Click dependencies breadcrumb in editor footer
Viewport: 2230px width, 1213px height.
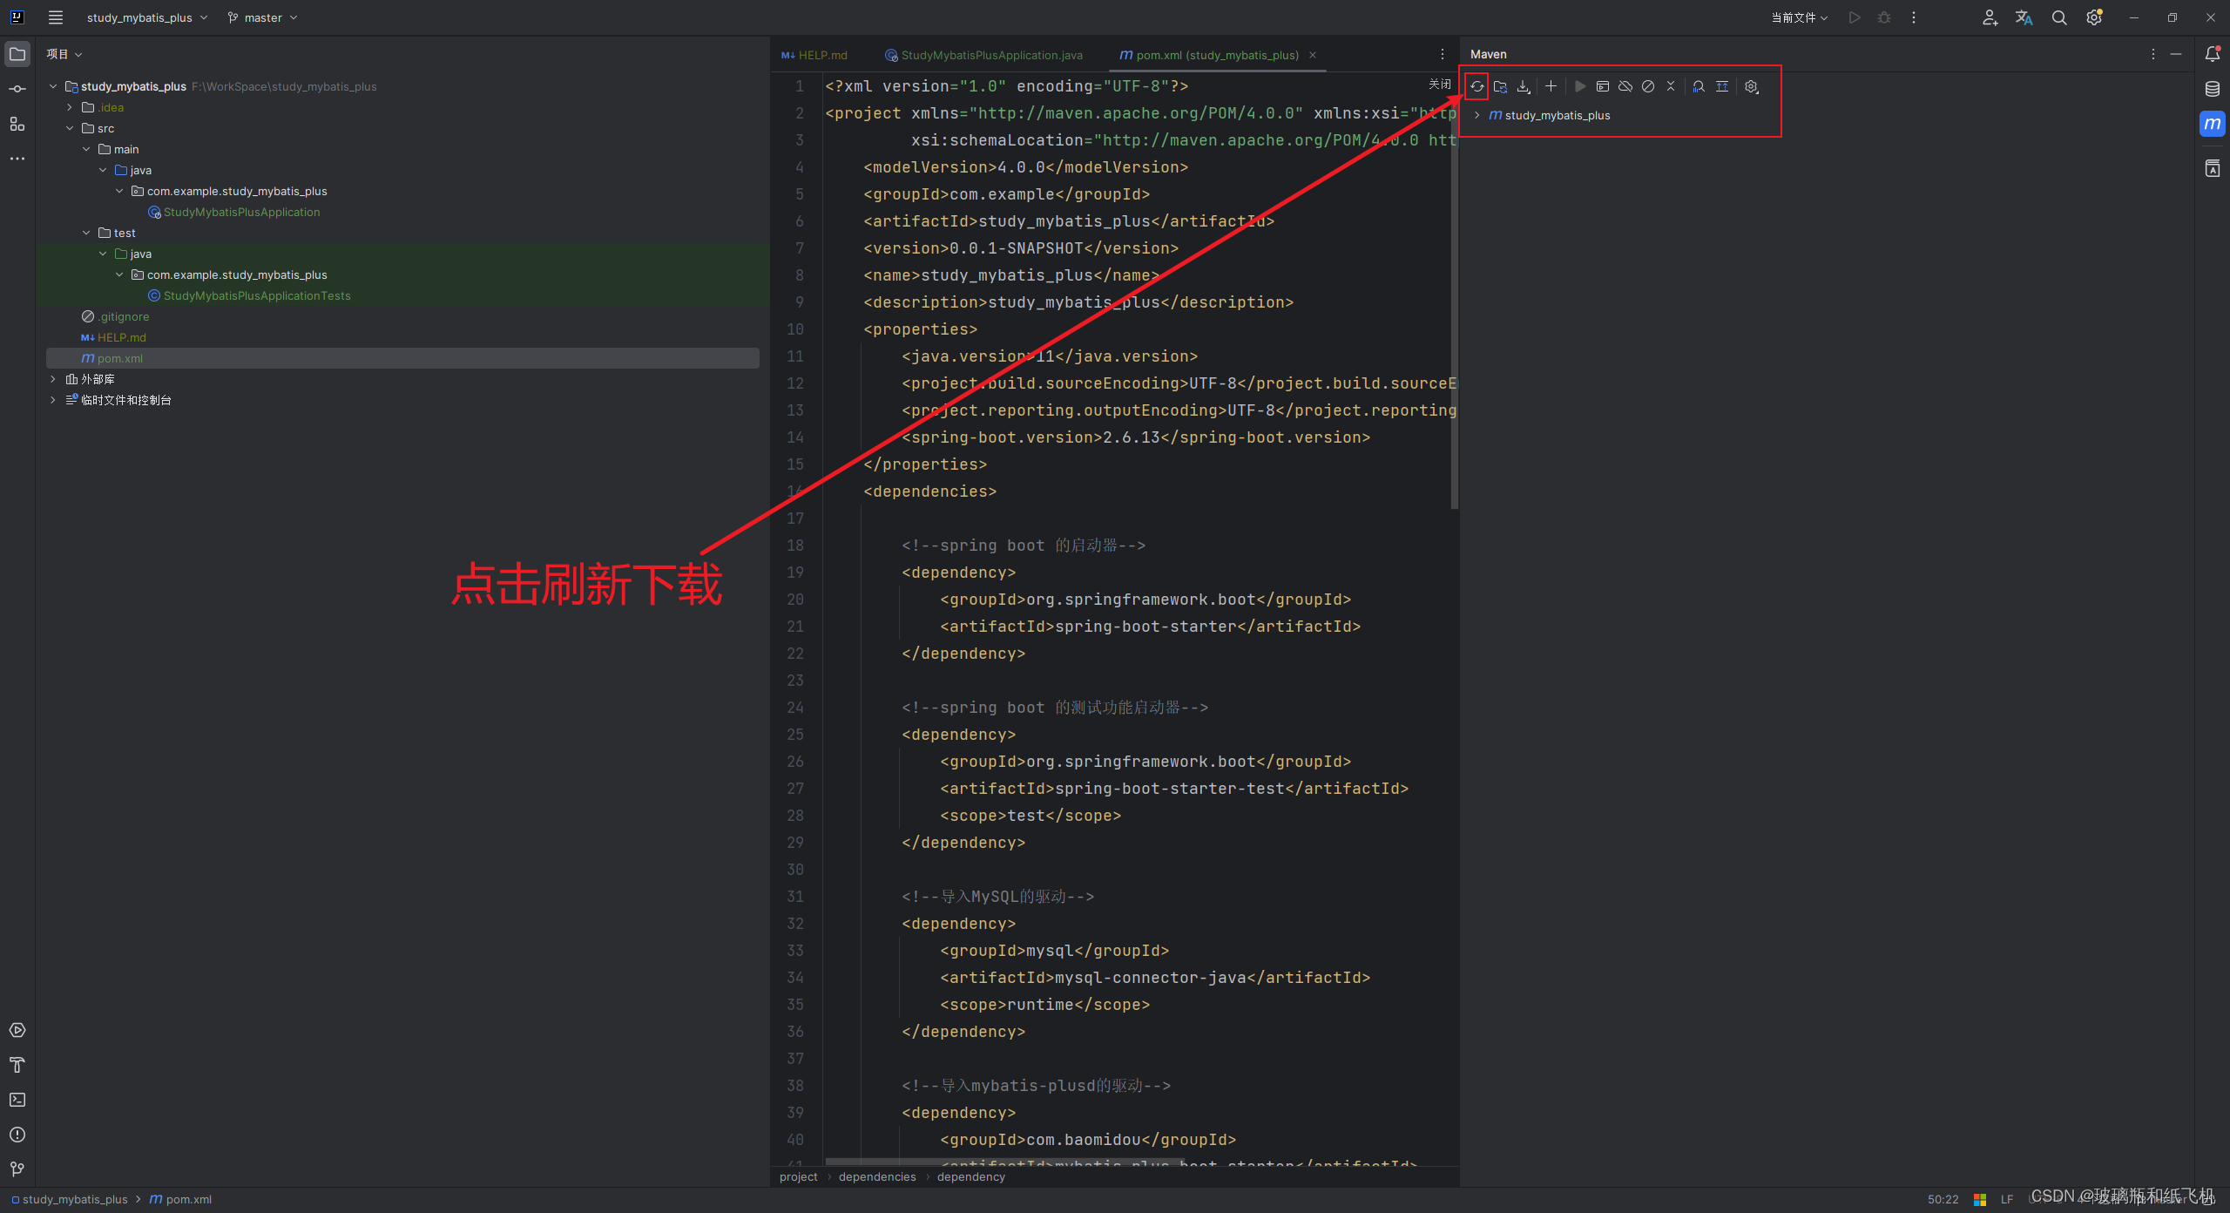pyautogui.click(x=877, y=1177)
